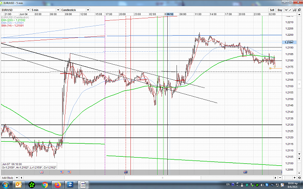
Task: Click the horizontal zoom out minus button
Action: [x=280, y=177]
